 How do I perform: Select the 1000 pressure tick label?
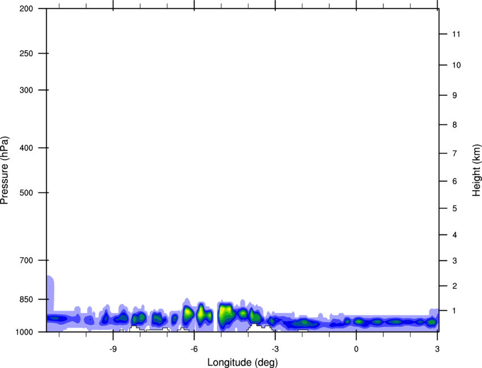[24, 332]
